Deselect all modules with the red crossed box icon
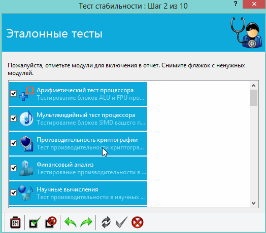Image resolution: width=266 pixels, height=233 pixels. [51, 222]
